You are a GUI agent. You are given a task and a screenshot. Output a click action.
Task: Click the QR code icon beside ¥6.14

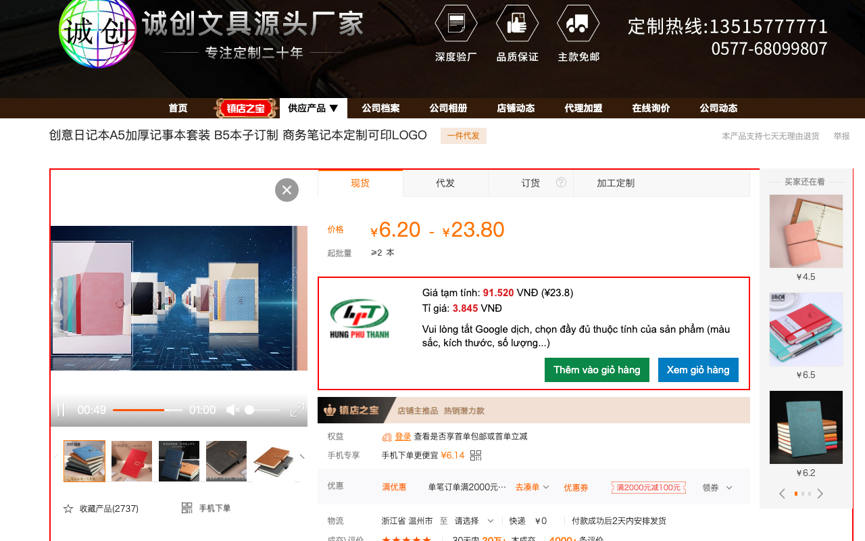click(476, 455)
